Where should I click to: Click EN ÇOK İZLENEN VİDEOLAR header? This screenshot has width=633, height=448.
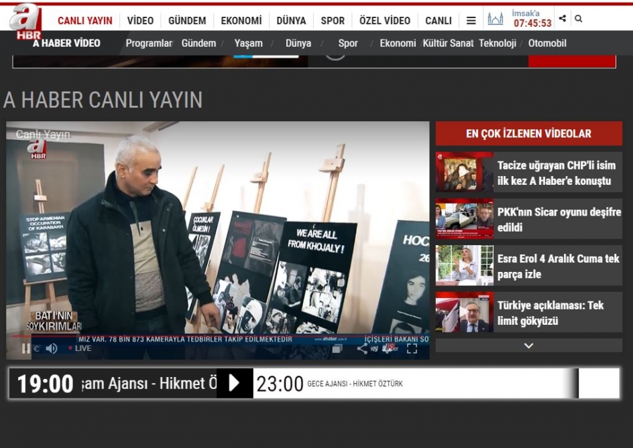coord(528,133)
